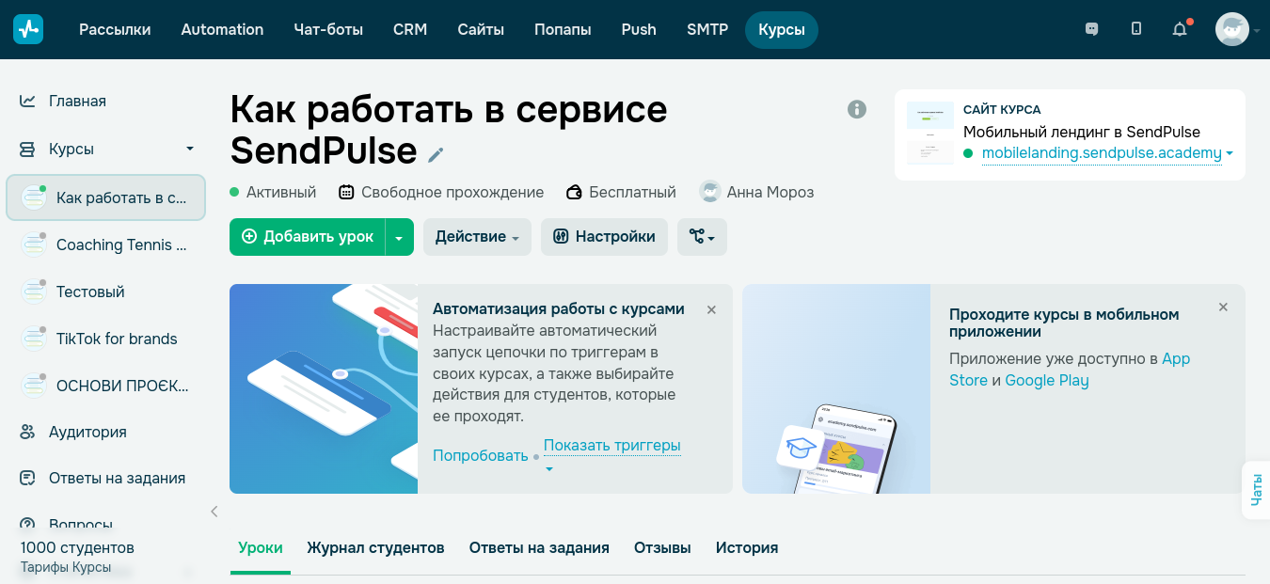Viewport: 1270px width, 584px height.
Task: Collapse the Курсы section using its chevron
Action: (188, 149)
